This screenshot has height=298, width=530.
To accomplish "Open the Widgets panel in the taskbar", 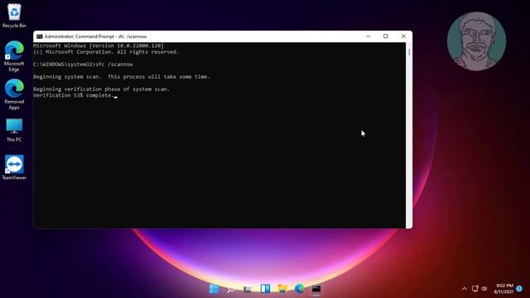I will point(265,289).
